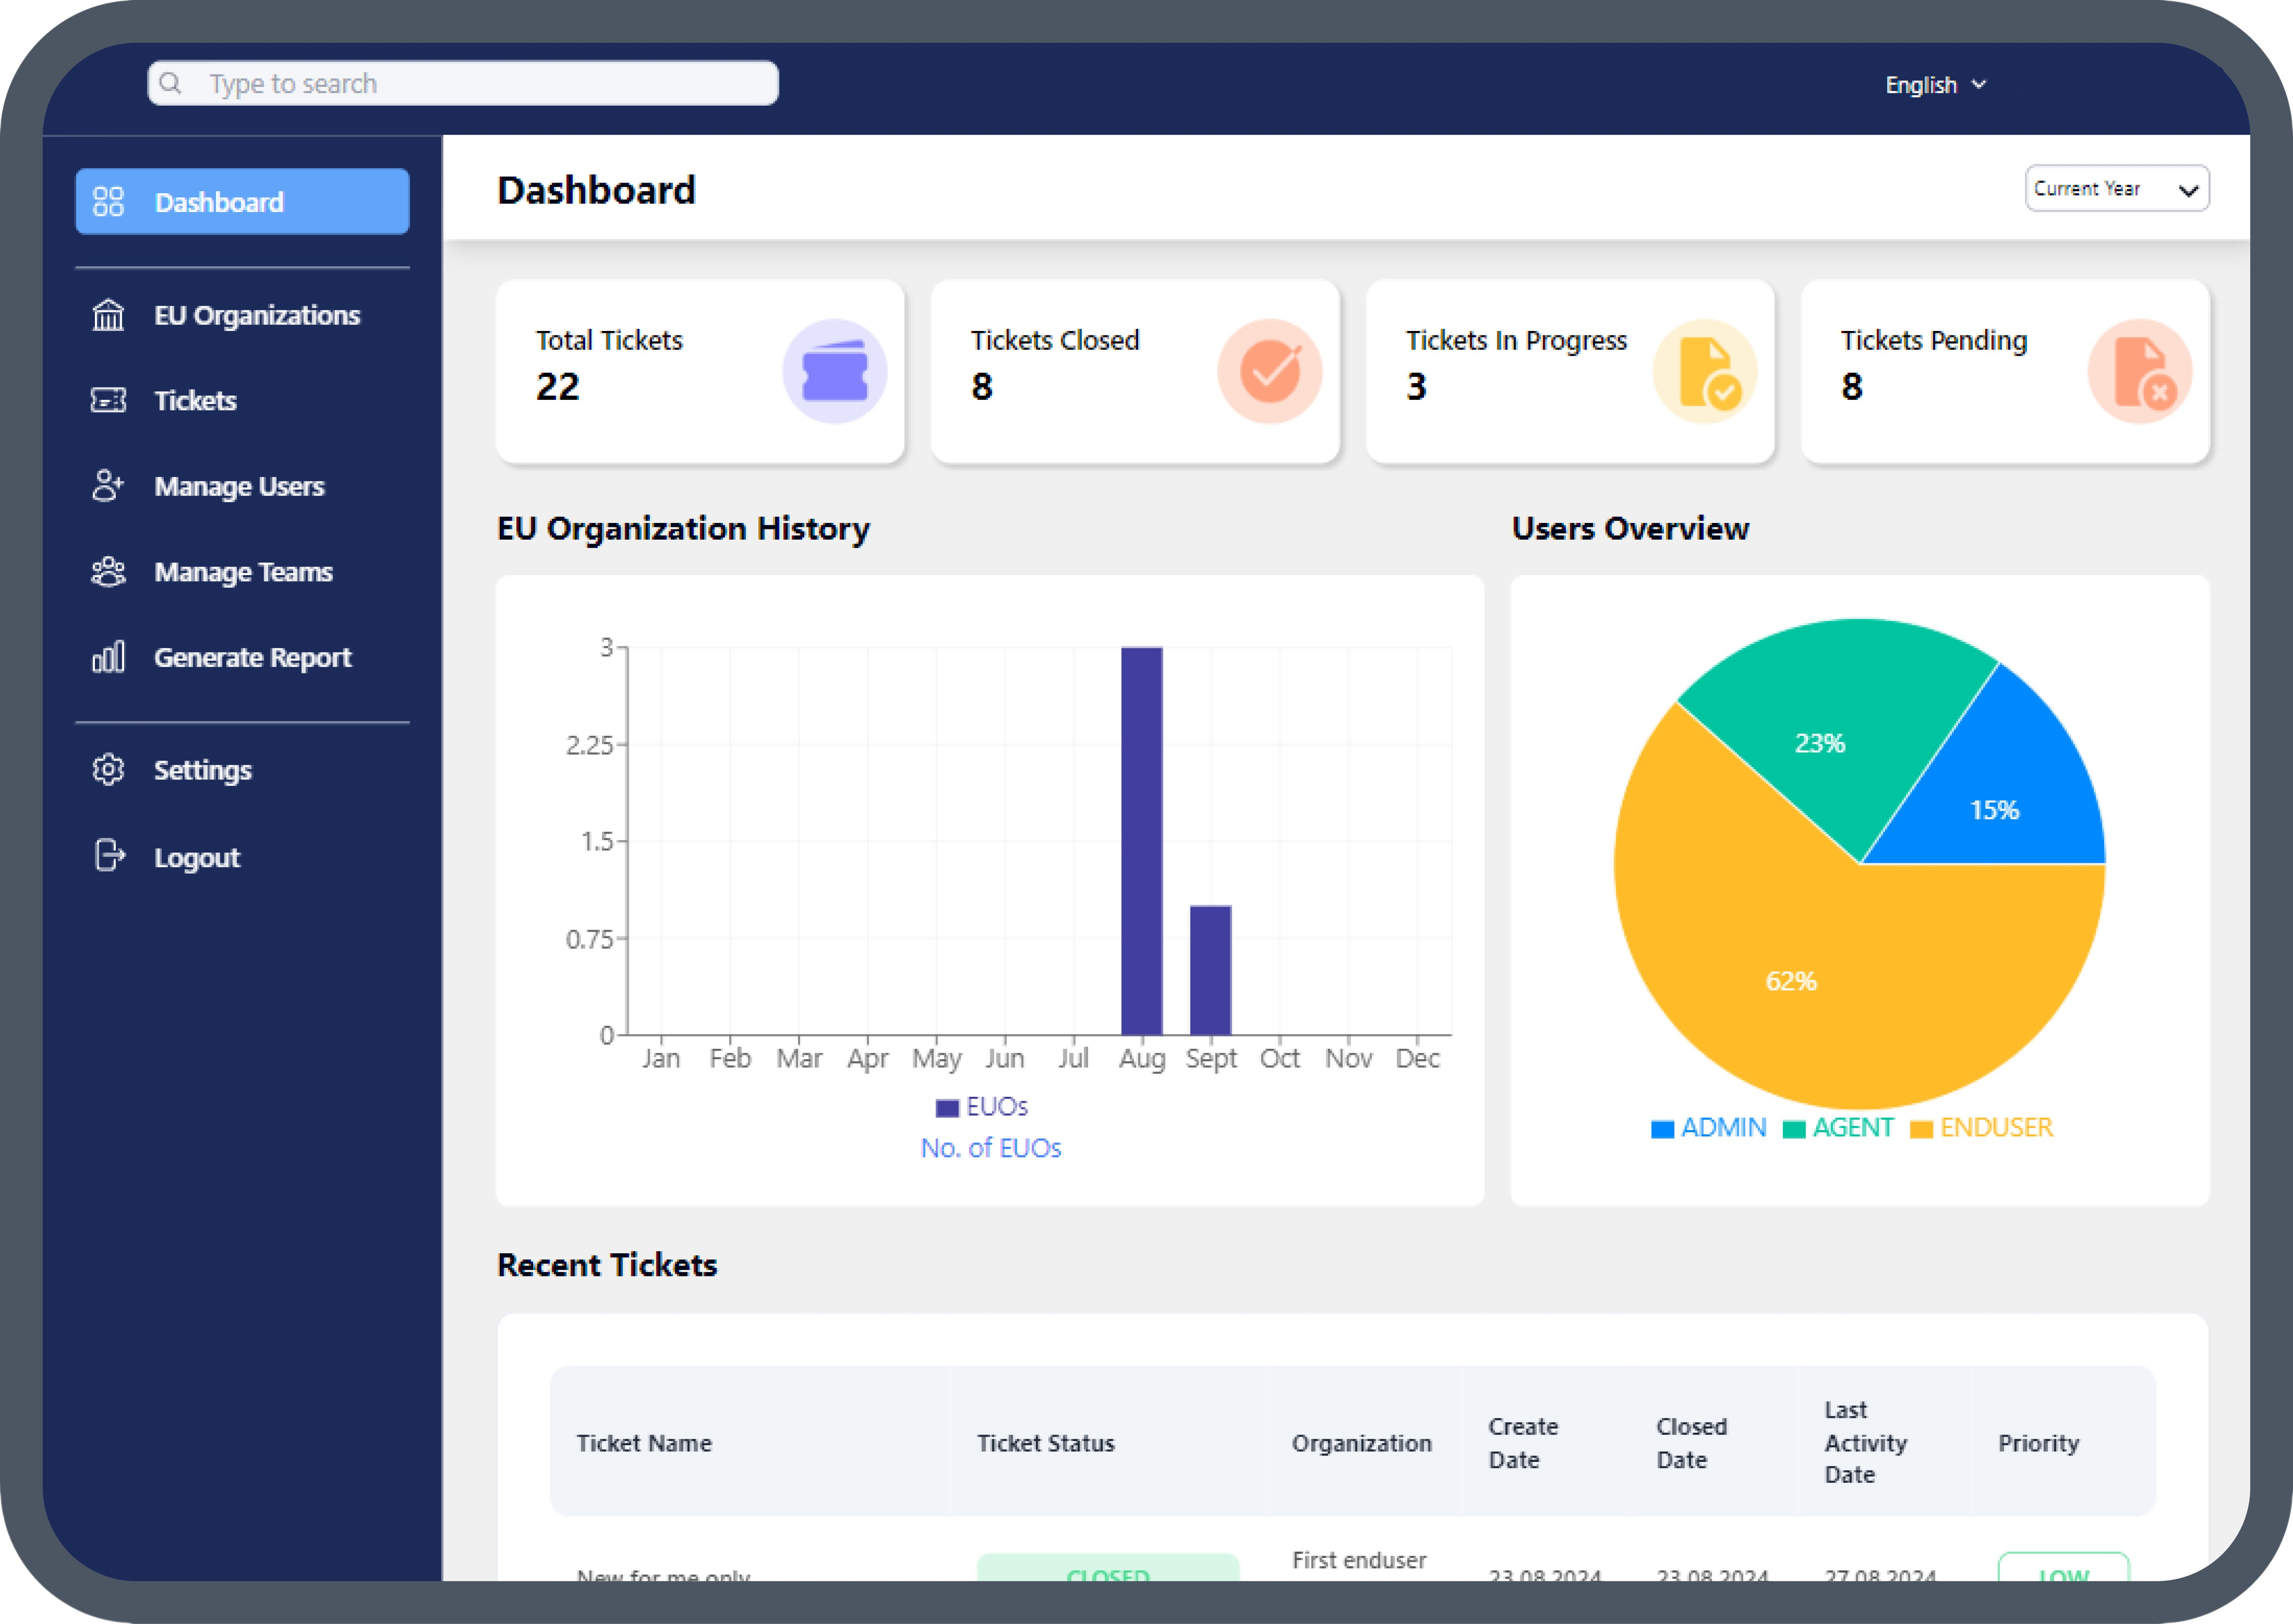Click the Organization column header
The image size is (2293, 1624).
1362,1443
